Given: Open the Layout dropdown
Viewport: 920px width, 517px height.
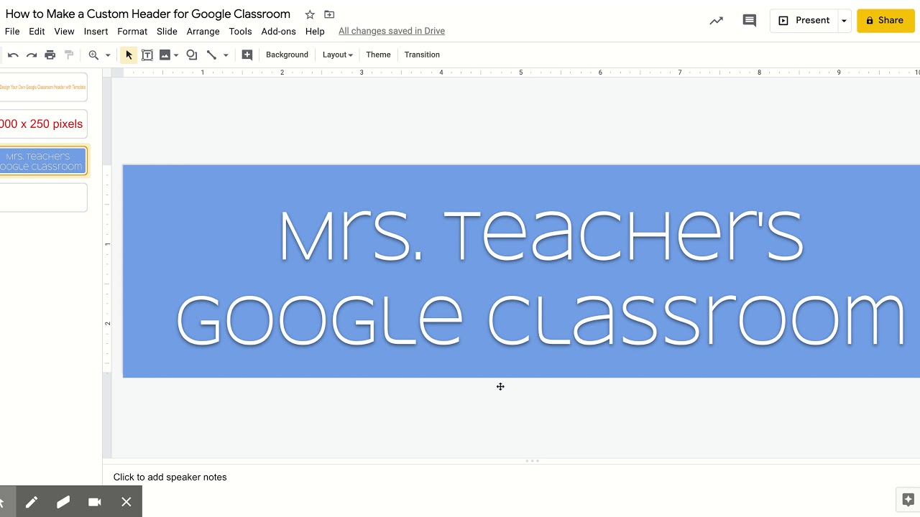Looking at the screenshot, I should [337, 55].
